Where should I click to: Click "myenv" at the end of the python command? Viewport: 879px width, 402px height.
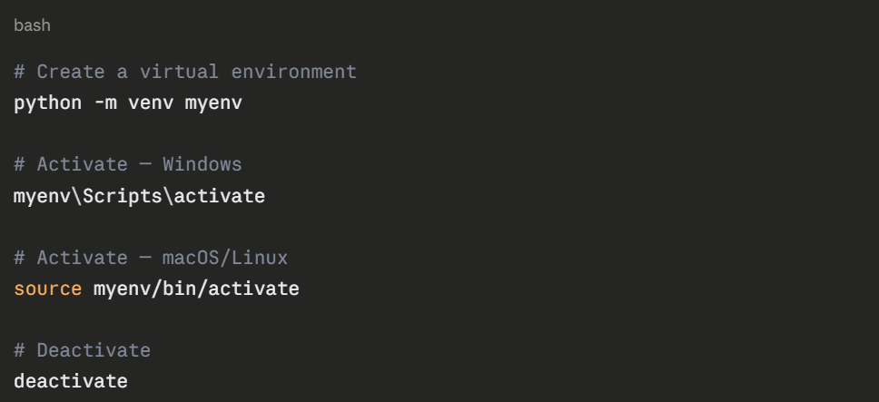(x=213, y=103)
